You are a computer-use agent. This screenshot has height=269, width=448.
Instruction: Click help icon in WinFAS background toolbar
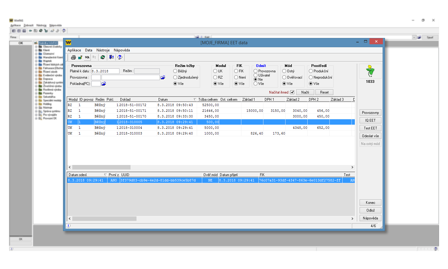64,31
